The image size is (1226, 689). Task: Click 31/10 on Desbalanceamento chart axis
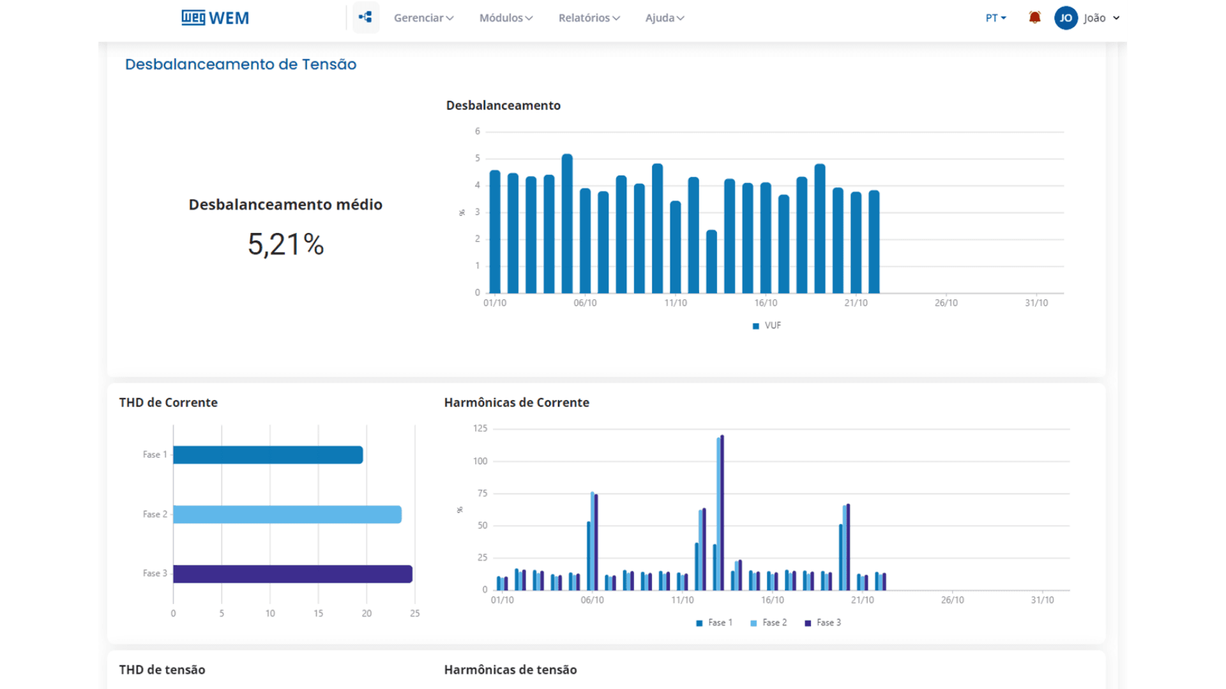point(1036,303)
